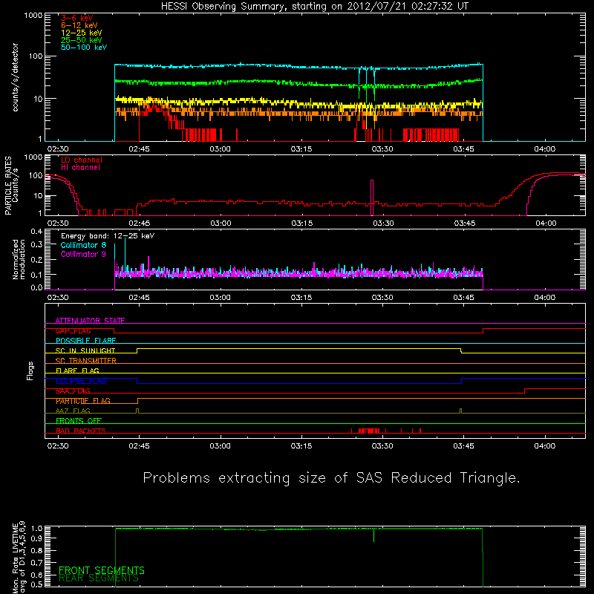Click the 0.4 tick on the modulation y-axis
594x594 pixels.
36,232
